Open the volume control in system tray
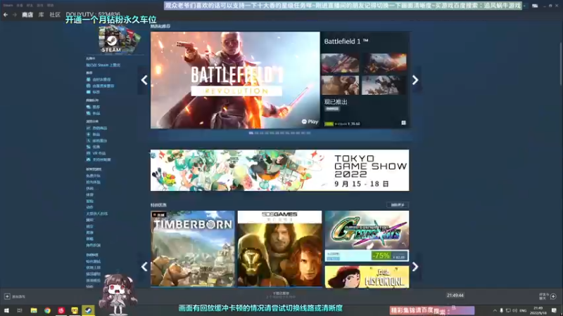The width and height of the screenshot is (563, 316). coord(515,310)
